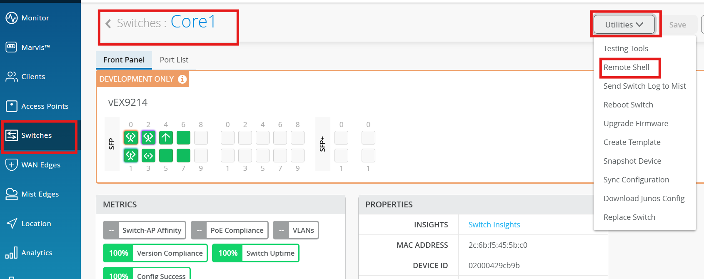This screenshot has height=279, width=704.
Task: Expand the Utilities dropdown
Action: click(624, 25)
